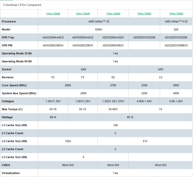Screen dimensions: 193x177
Task: Select voltage cell '0.90-1.40V'
Action: click(x=176, y=101)
